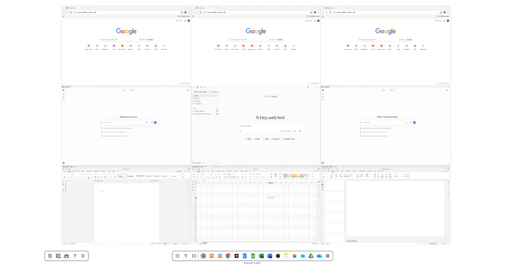Apply the Neutral yellow cell style in the spreadsheet
The height and width of the screenshot is (265, 505).
click(x=296, y=175)
